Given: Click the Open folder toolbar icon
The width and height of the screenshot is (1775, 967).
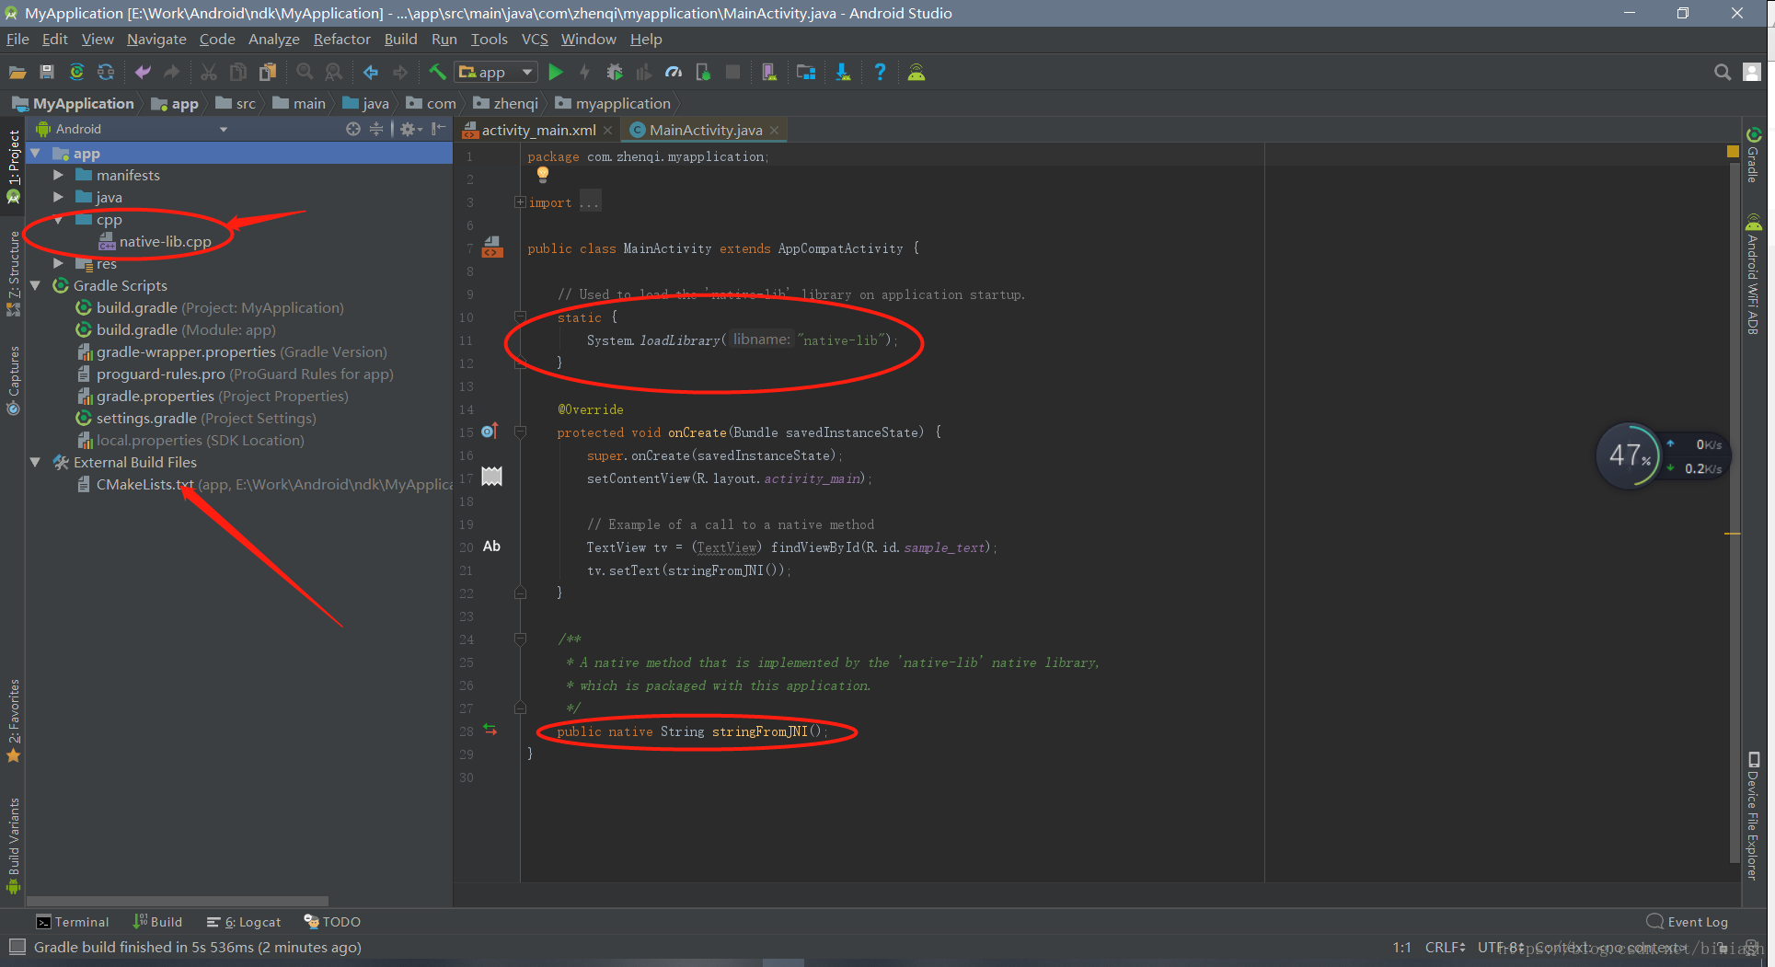Looking at the screenshot, I should click(x=17, y=72).
